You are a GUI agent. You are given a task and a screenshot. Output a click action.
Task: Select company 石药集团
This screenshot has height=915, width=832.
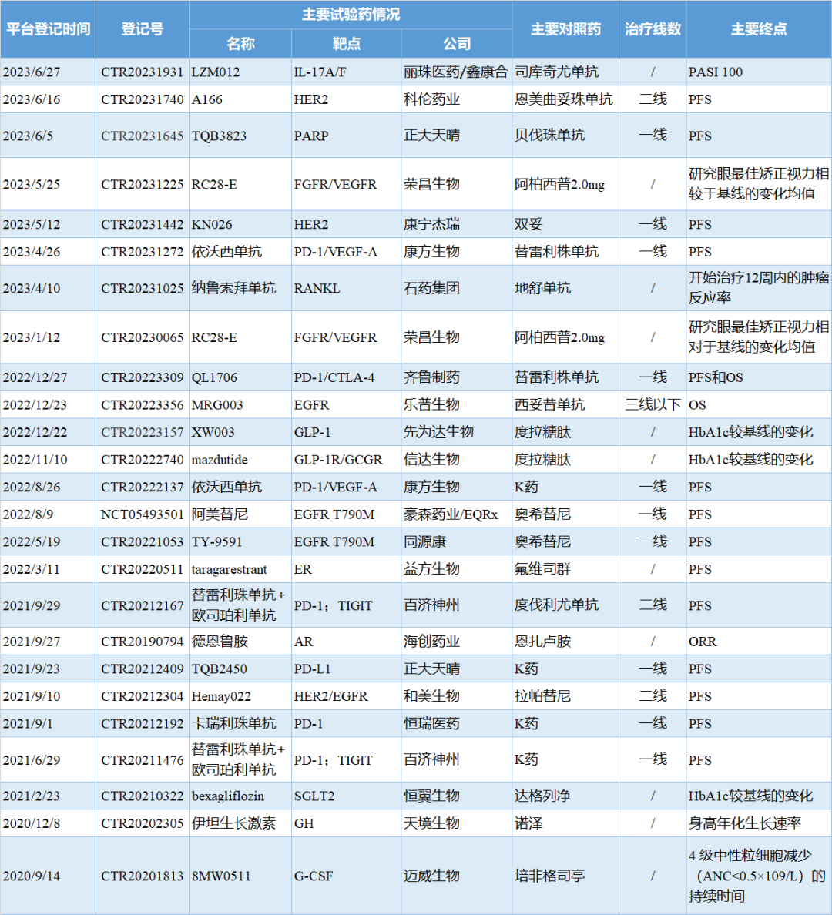tap(431, 288)
